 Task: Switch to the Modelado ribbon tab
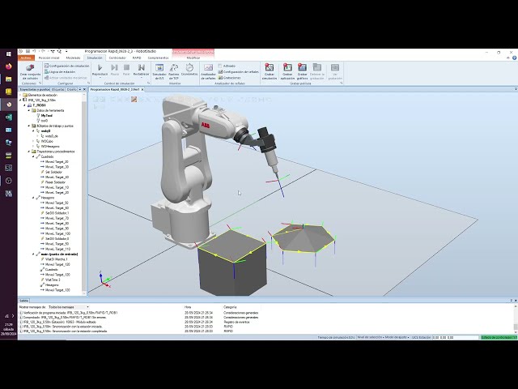[74, 58]
